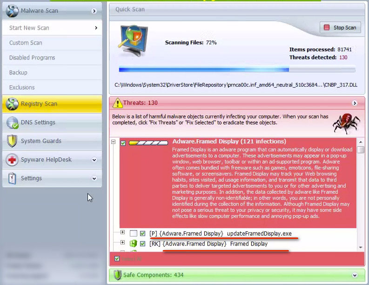Click the System Guards shield icon
Image resolution: width=369 pixels, height=285 pixels.
(x=12, y=141)
